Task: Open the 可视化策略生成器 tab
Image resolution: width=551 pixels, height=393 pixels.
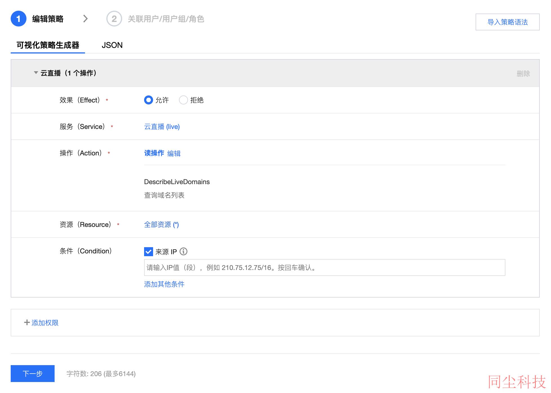Action: [48, 45]
